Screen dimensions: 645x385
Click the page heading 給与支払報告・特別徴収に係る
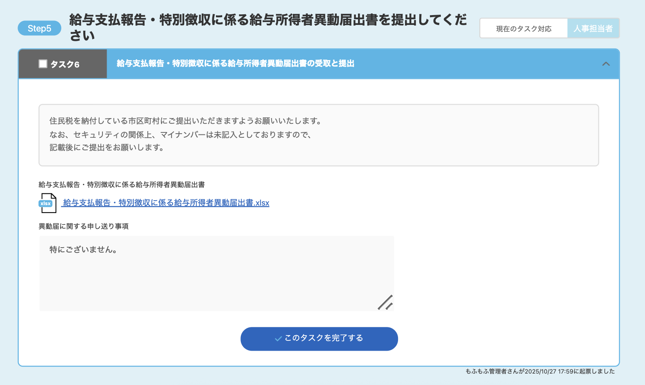pos(268,27)
